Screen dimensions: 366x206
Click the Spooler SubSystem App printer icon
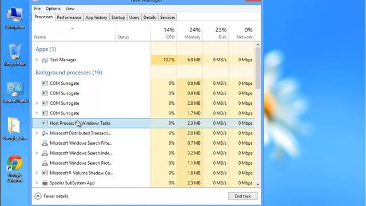click(x=45, y=183)
